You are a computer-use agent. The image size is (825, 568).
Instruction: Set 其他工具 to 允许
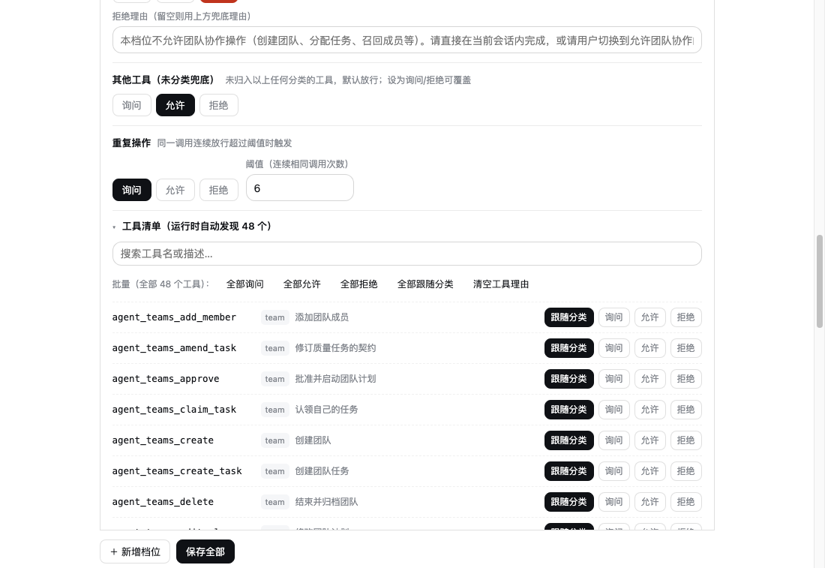175,105
